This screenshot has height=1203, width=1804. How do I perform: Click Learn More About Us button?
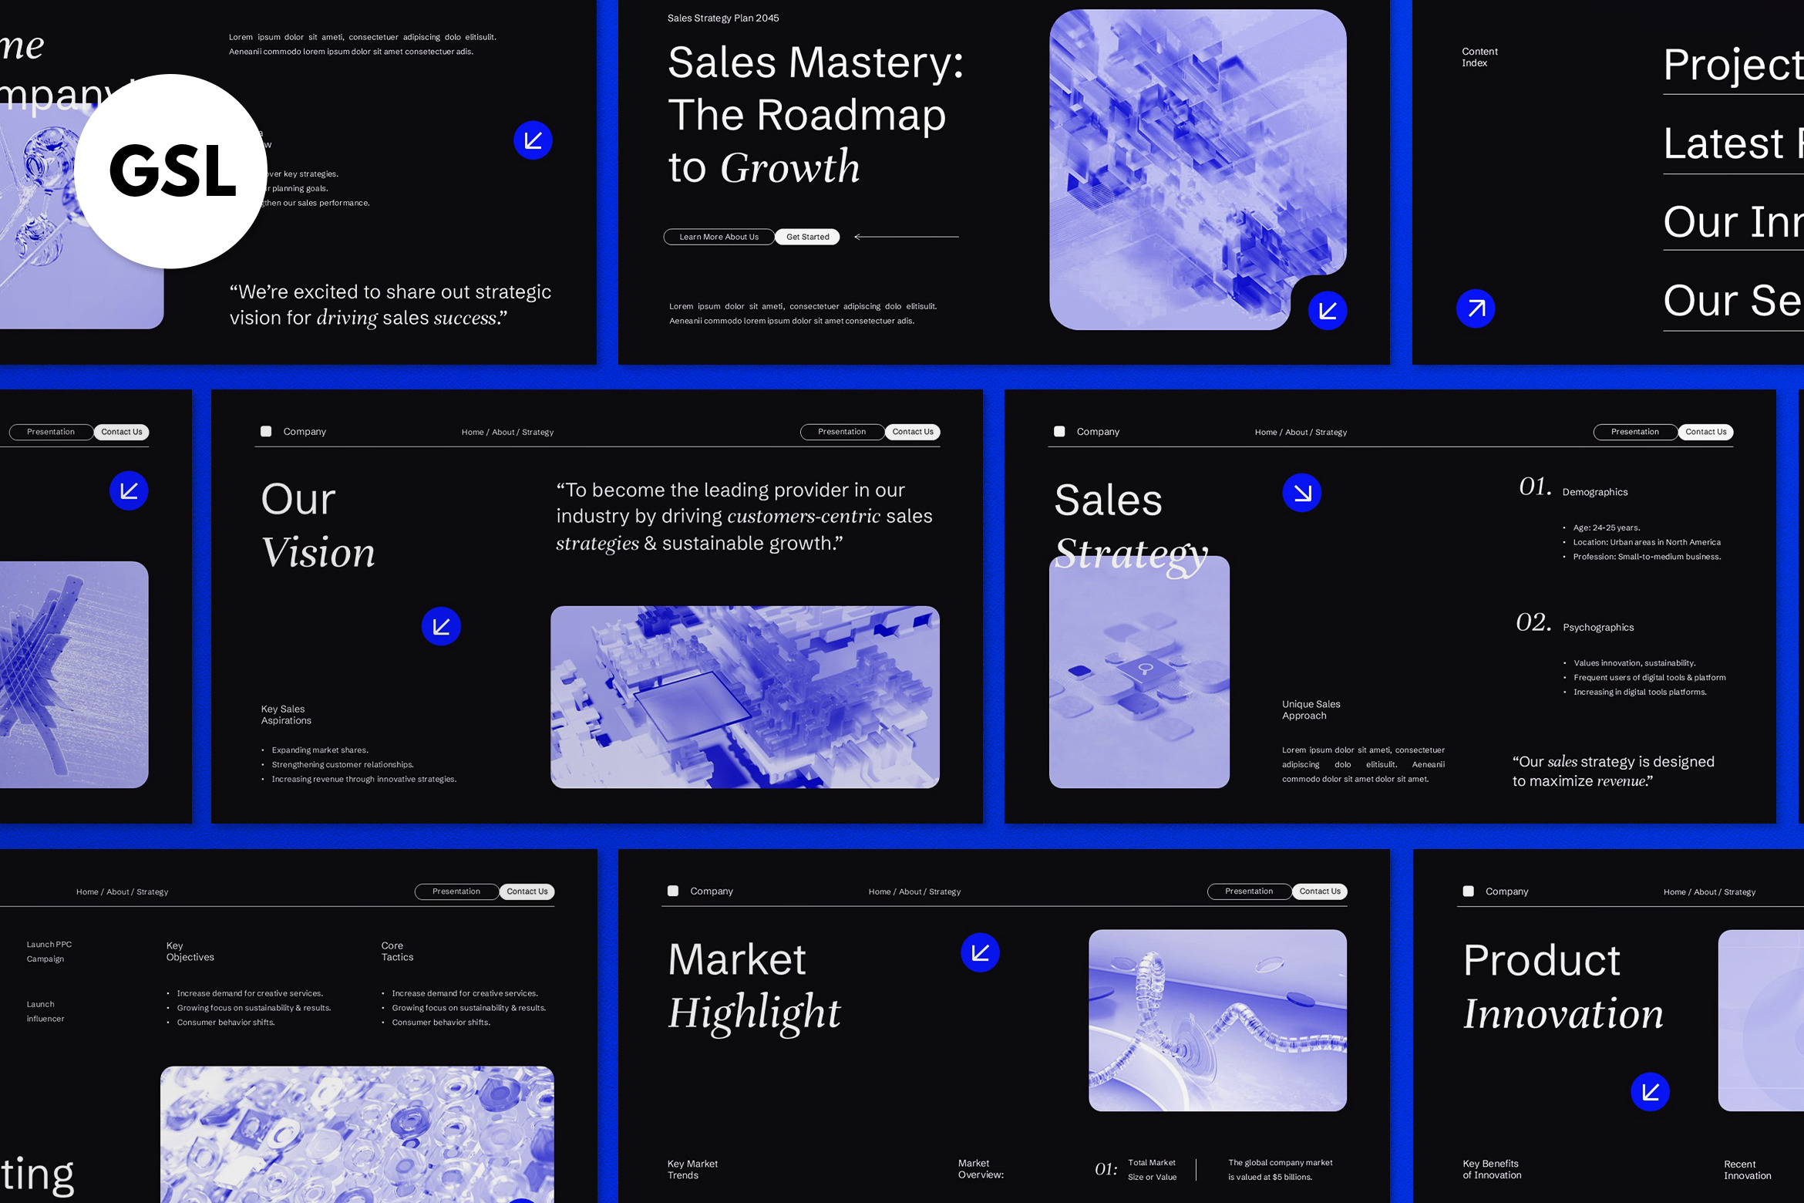point(719,237)
